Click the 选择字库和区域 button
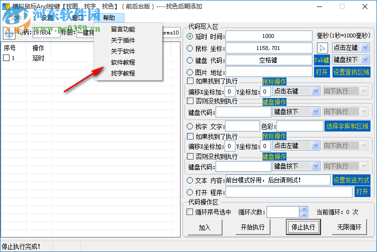The height and width of the screenshot is (252, 377). tap(347, 126)
